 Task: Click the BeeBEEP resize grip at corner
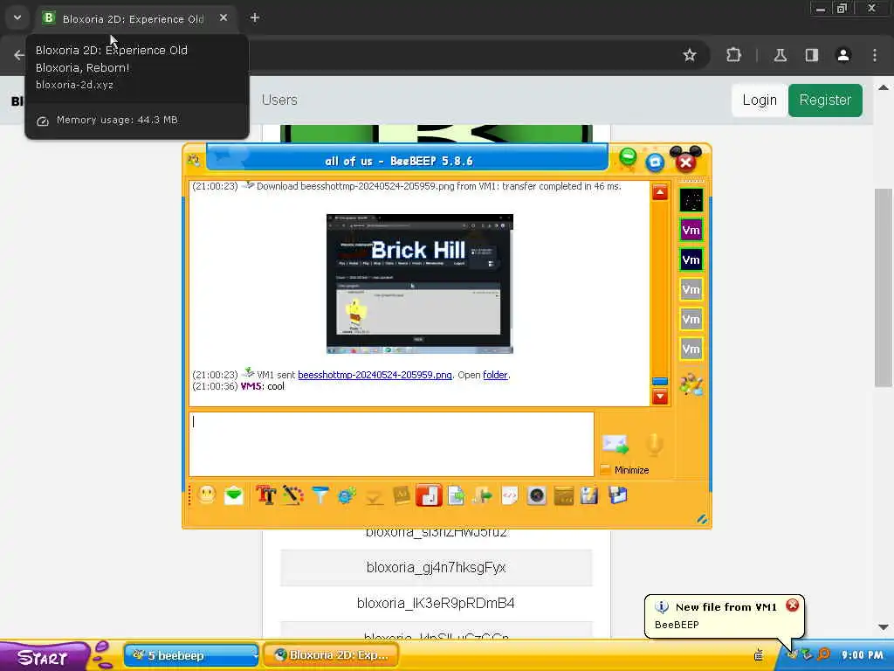(702, 519)
